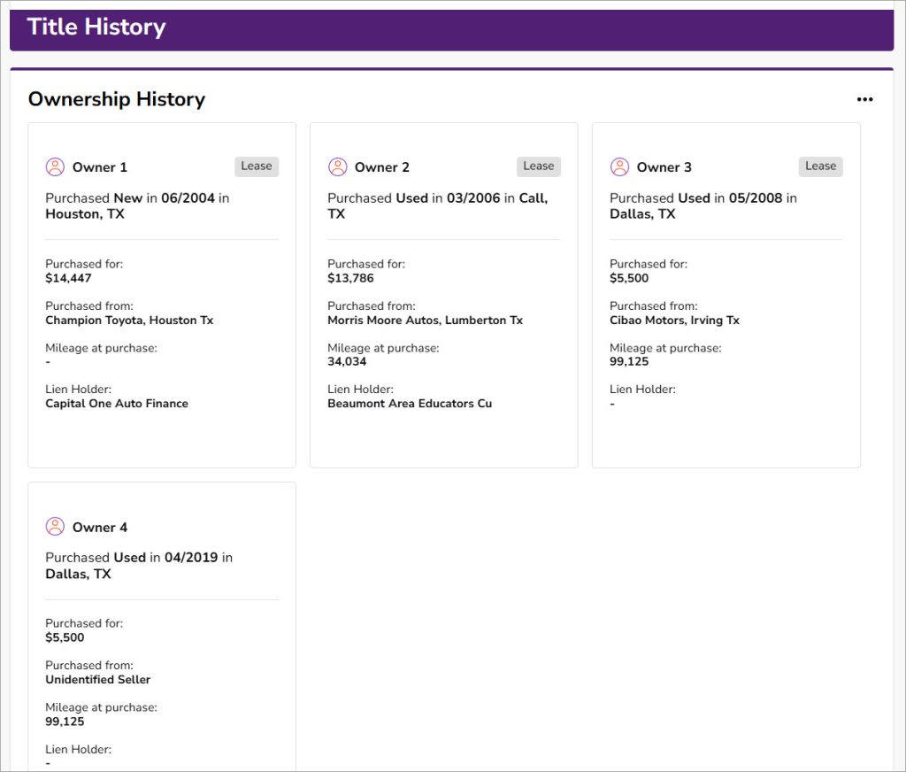The width and height of the screenshot is (906, 772).
Task: Click the Ownership History heading
Action: click(117, 99)
